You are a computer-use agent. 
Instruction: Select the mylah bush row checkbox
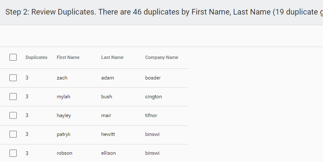(13, 97)
